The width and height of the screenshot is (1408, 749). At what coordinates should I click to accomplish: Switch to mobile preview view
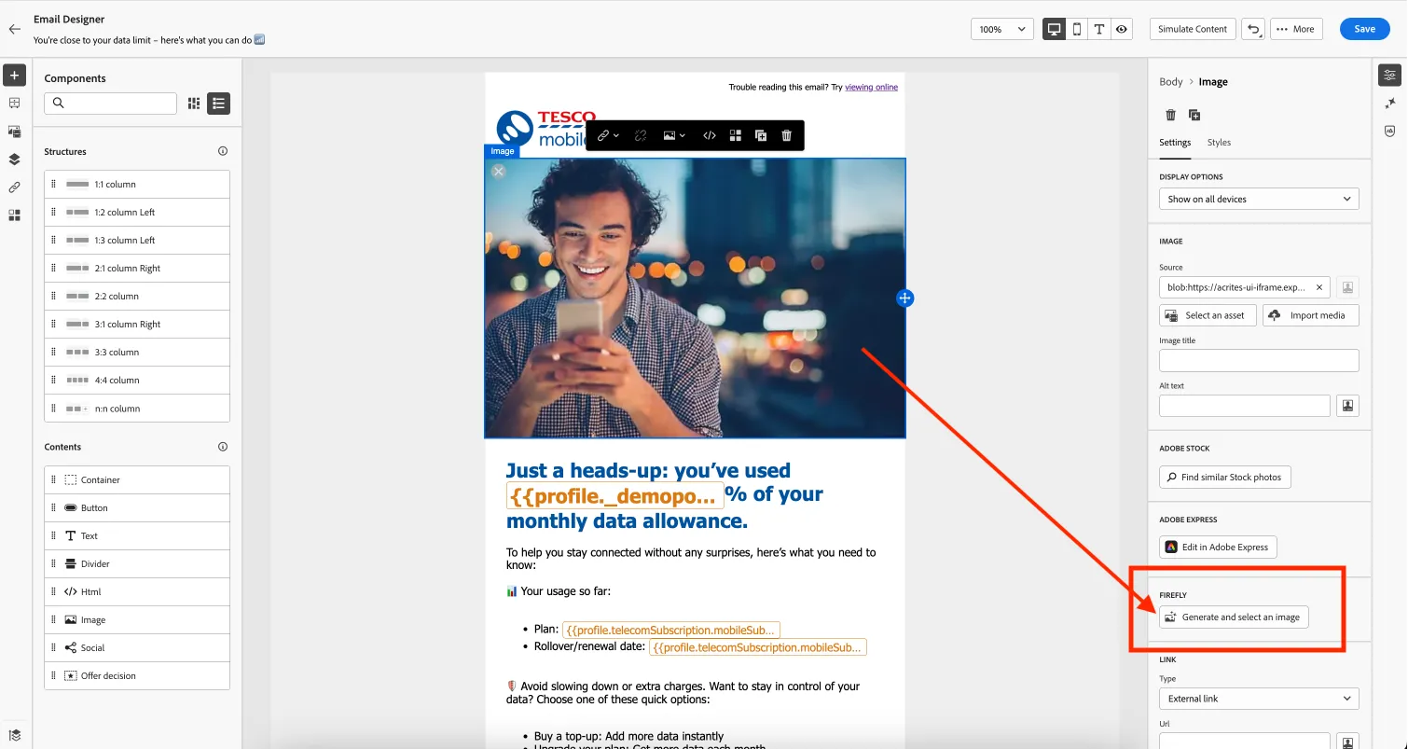[1077, 29]
